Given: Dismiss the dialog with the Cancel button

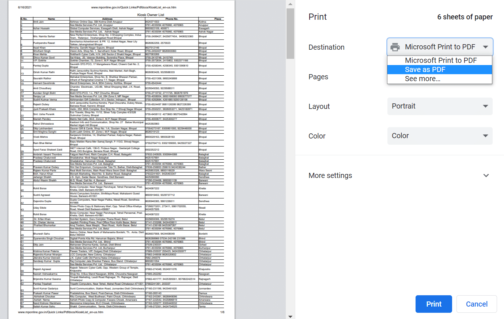Looking at the screenshot, I should [x=477, y=304].
